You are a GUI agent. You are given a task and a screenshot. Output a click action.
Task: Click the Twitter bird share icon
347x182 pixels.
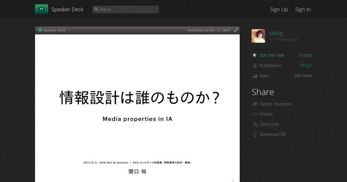click(255, 104)
